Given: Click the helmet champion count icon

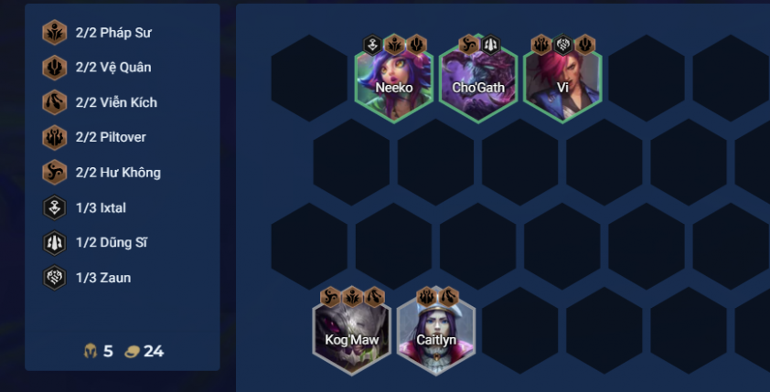Looking at the screenshot, I should [91, 351].
